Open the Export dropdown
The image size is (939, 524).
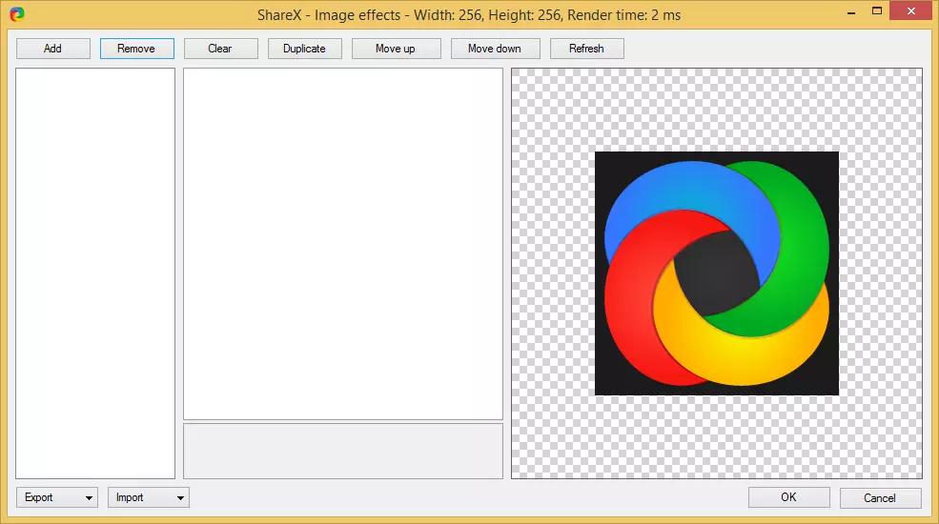point(57,497)
